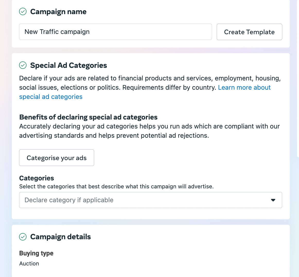Click the Categorise your ads button
Screen dimensions: 299x277
(x=57, y=158)
